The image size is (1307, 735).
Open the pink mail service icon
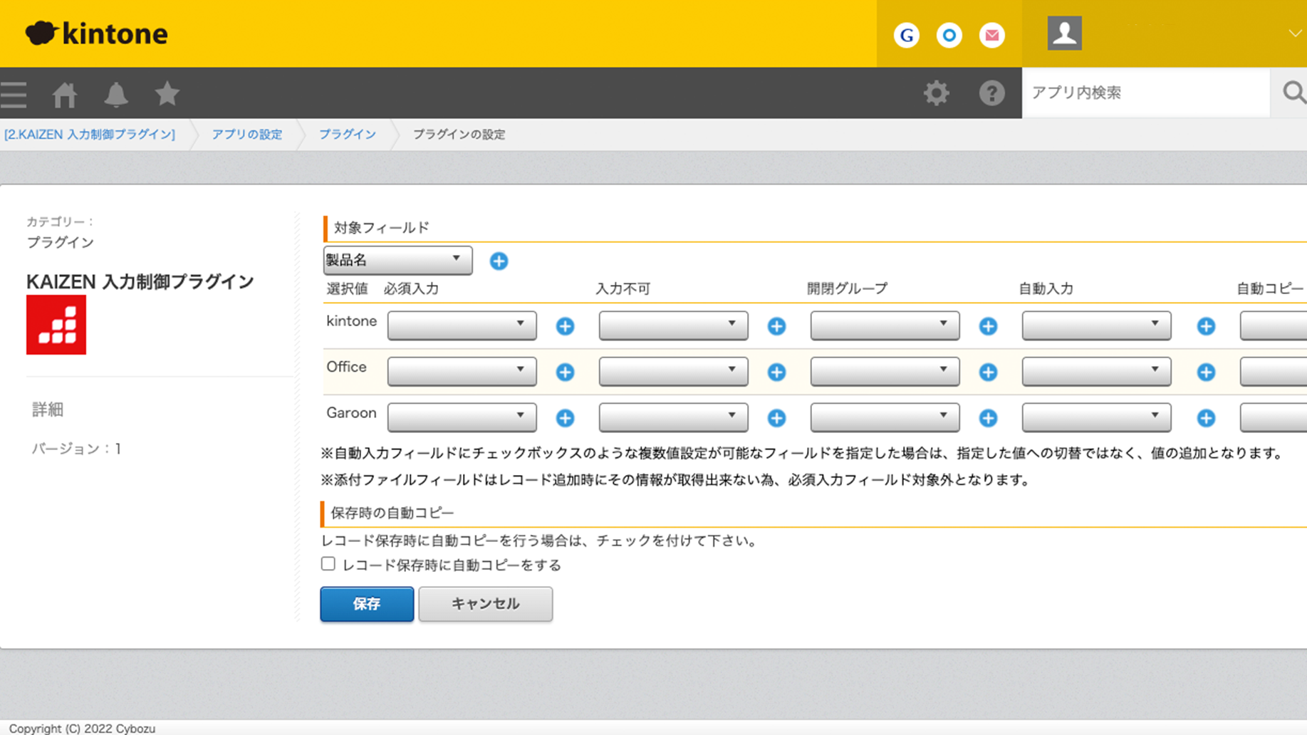coord(991,35)
